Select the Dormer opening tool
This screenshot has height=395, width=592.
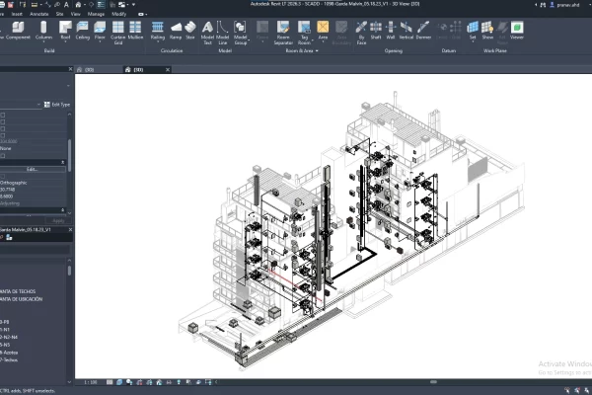tap(423, 31)
